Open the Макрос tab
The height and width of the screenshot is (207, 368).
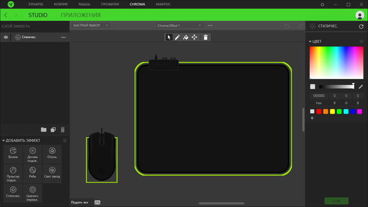[x=163, y=4]
